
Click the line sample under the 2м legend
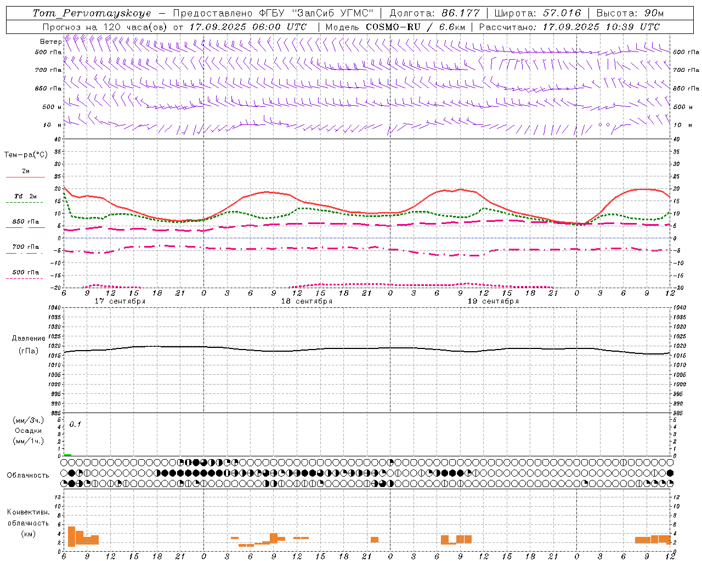pyautogui.click(x=25, y=177)
